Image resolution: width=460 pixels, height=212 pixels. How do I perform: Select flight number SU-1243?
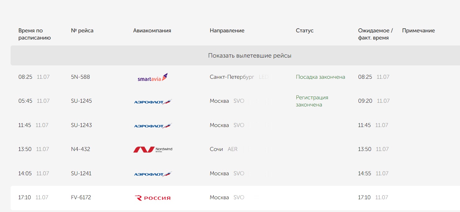coord(81,125)
